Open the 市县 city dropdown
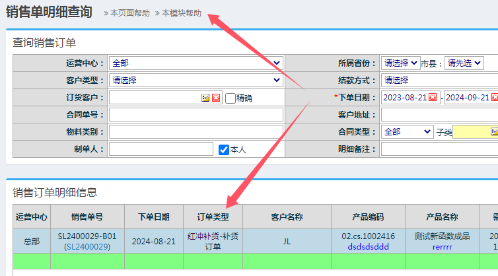The height and width of the screenshot is (276, 498). point(464,63)
